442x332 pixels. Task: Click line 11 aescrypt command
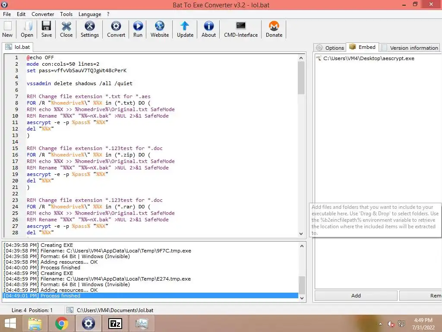tap(67, 122)
